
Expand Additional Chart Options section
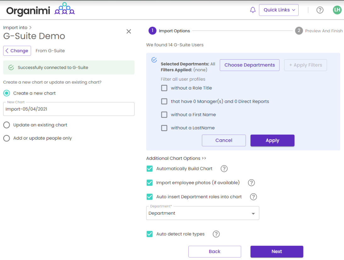pos(176,158)
